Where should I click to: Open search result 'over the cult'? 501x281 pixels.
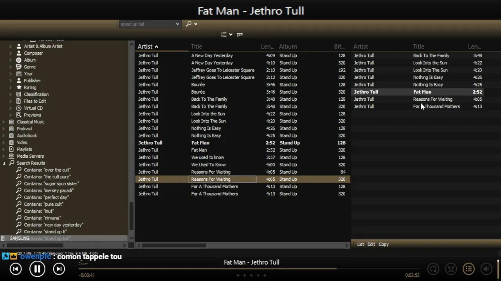47,170
